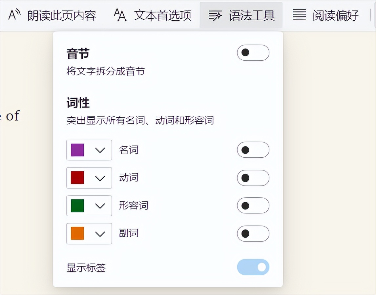
Task: Click the Text Preferences (文本首选项) icon
Action: [x=119, y=14]
